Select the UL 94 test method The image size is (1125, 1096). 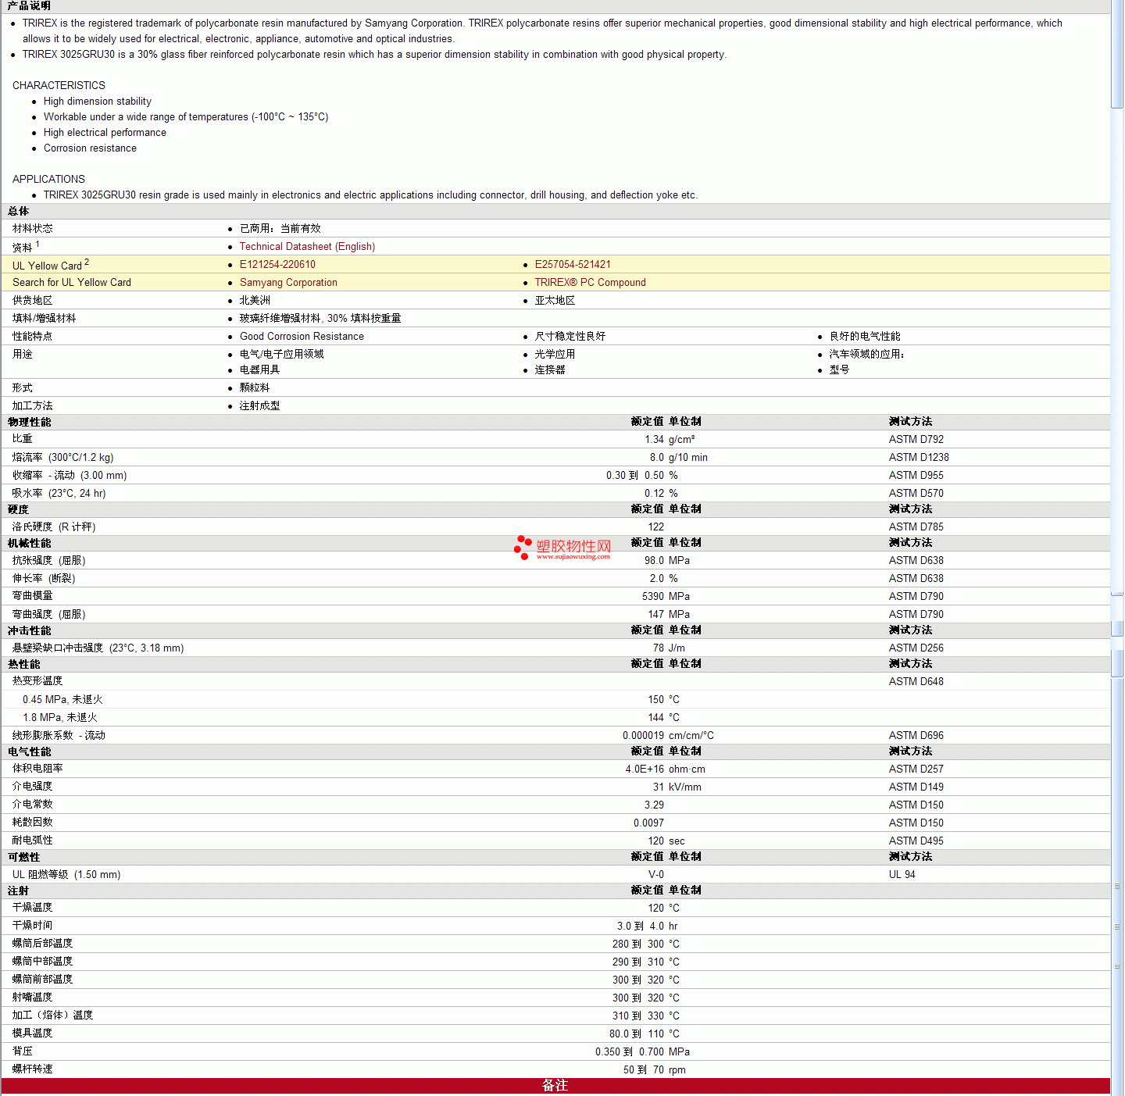(x=902, y=875)
